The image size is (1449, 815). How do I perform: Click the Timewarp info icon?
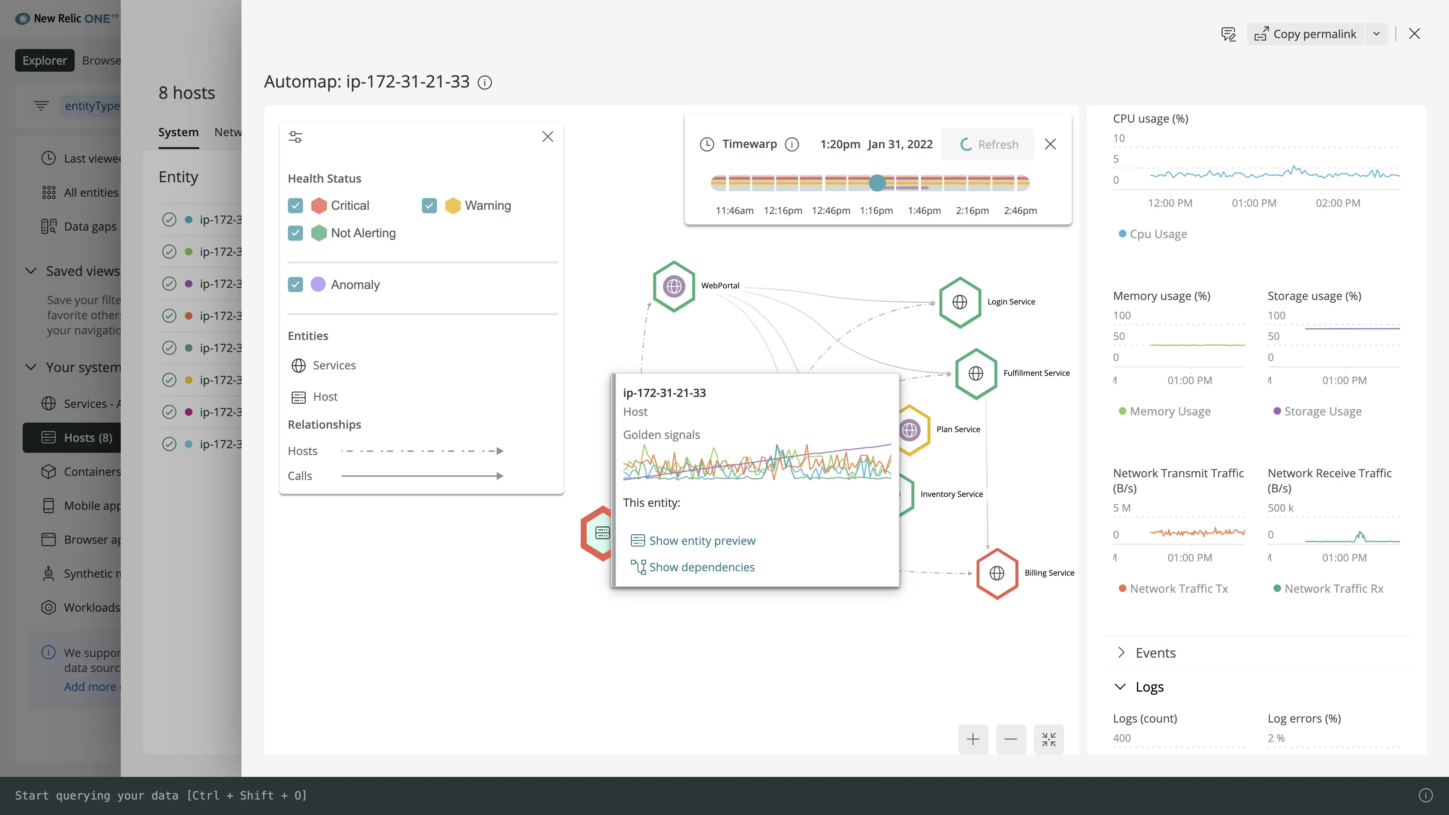791,145
